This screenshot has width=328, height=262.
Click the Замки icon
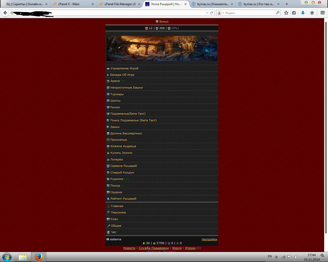(108, 127)
